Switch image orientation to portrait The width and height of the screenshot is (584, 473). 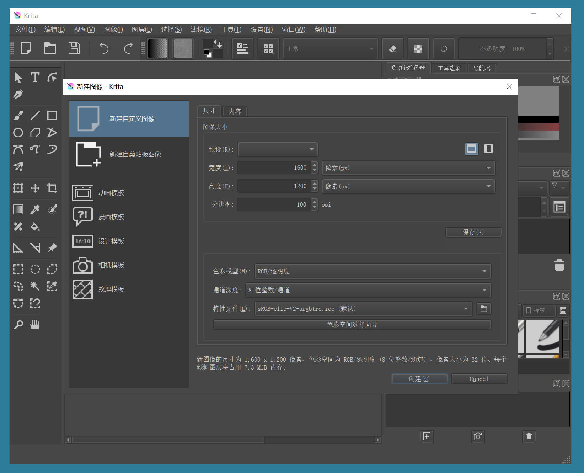coord(488,149)
